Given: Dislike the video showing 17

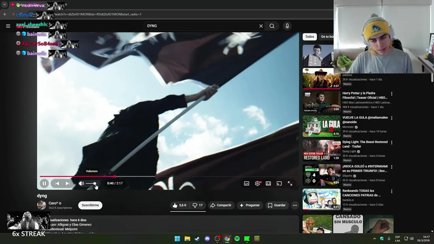Looking at the screenshot, I should (x=198, y=205).
